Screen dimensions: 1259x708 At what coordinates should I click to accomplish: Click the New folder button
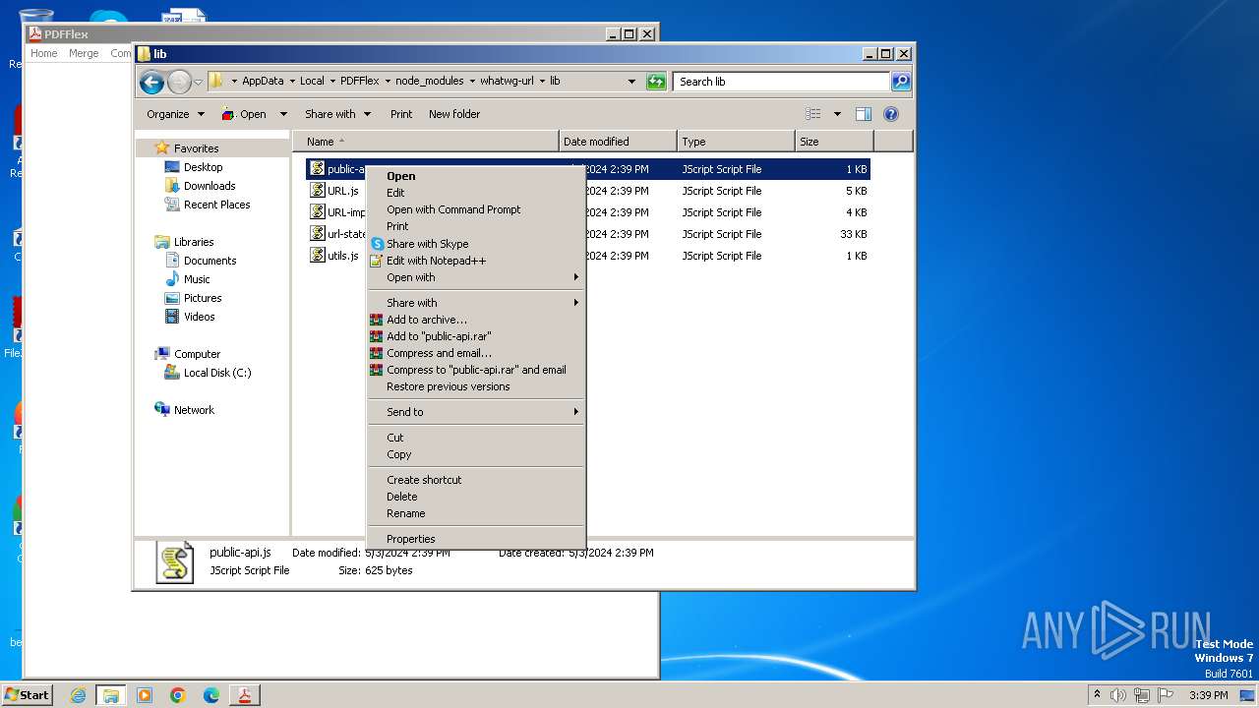pos(454,114)
